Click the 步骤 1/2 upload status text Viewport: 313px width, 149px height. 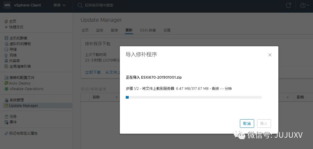[x=179, y=89]
